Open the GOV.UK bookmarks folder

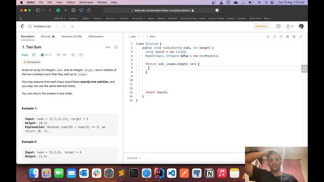tap(60, 18)
